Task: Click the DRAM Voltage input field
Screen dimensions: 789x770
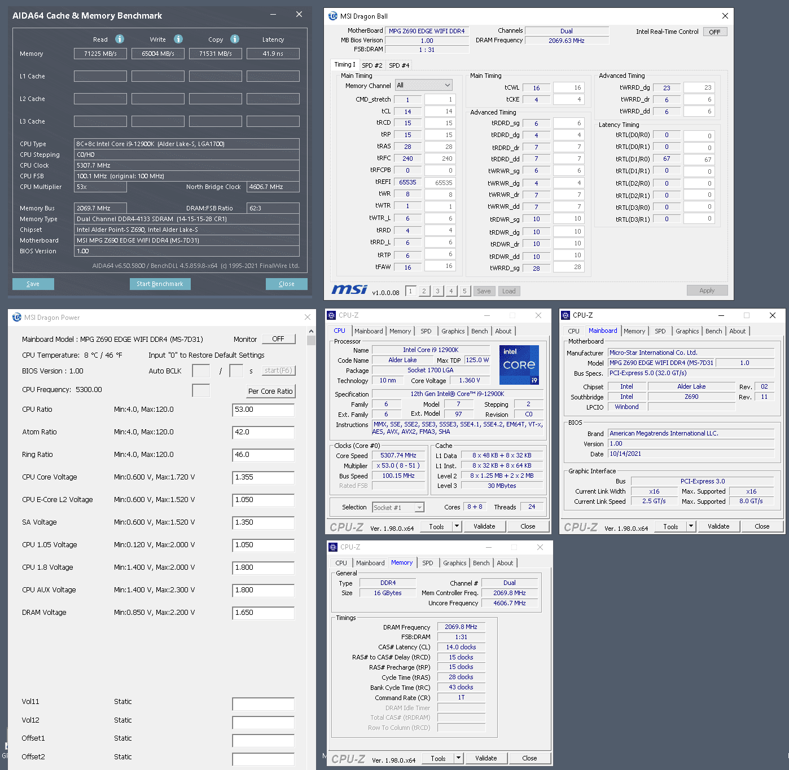Action: point(263,613)
